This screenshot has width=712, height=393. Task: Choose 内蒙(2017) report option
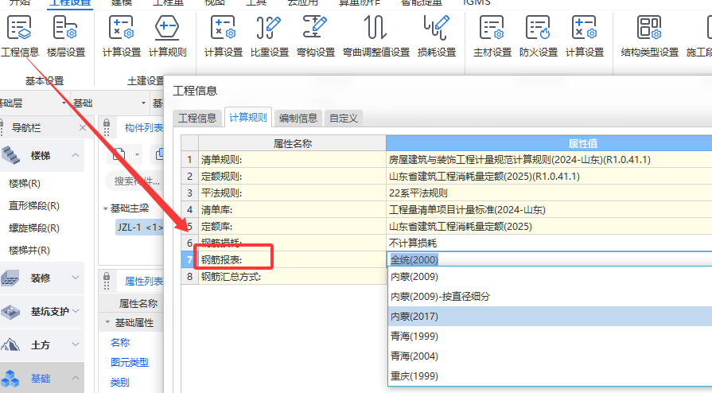pyautogui.click(x=550, y=316)
